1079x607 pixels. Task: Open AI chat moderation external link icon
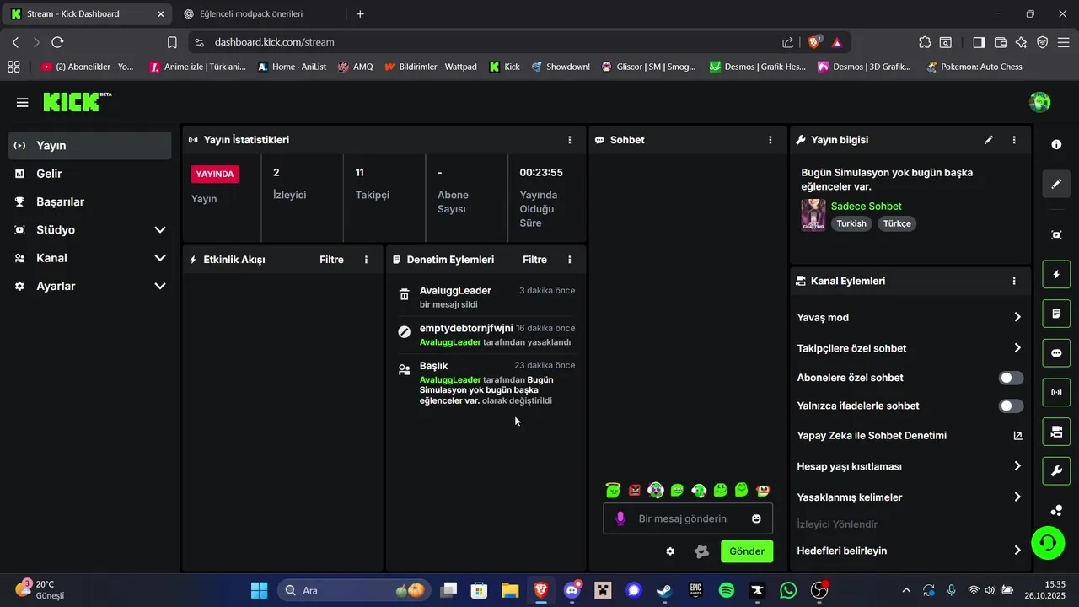point(1017,436)
